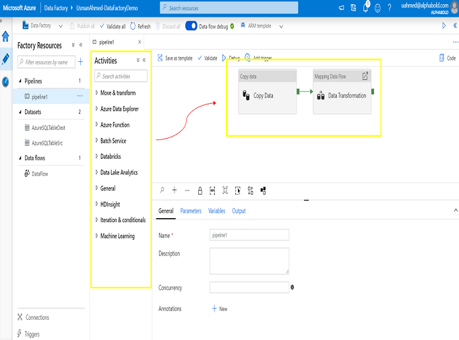Open the ARM template dropdown

(x=281, y=26)
